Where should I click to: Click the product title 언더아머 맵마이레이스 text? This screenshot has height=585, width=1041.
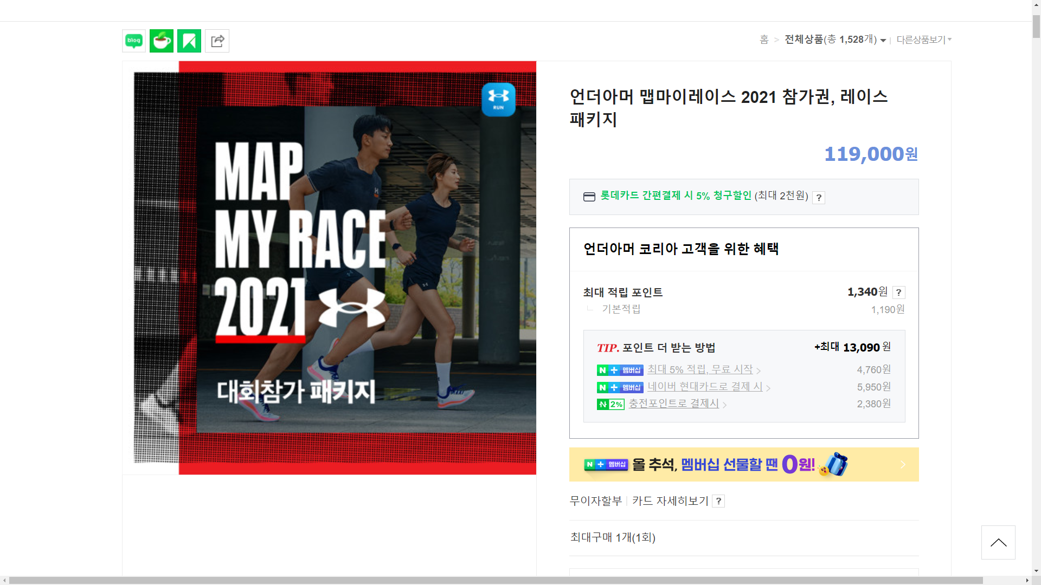pos(729,108)
